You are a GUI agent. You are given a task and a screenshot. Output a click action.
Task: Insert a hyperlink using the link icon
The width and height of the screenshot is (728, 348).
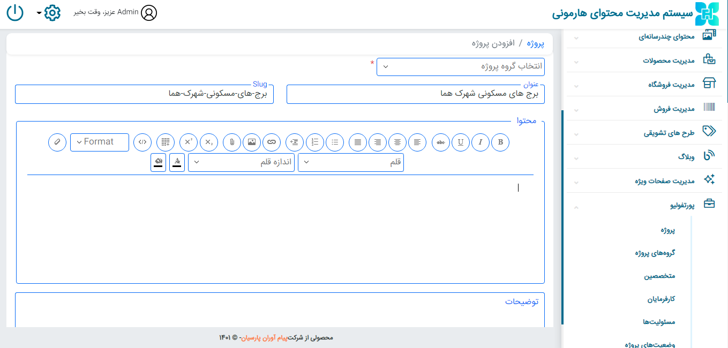tap(272, 142)
